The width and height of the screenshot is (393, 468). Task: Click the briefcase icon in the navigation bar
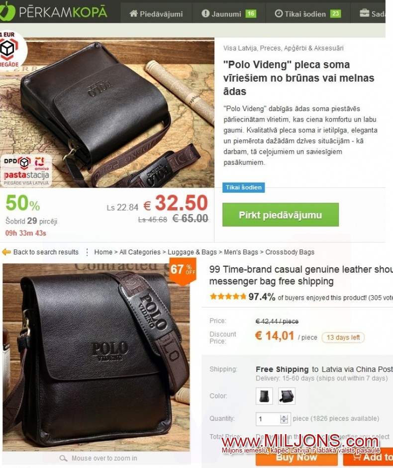364,13
